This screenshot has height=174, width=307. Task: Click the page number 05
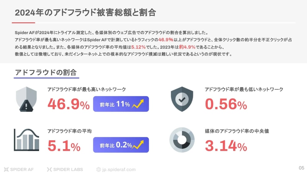[x=301, y=168]
